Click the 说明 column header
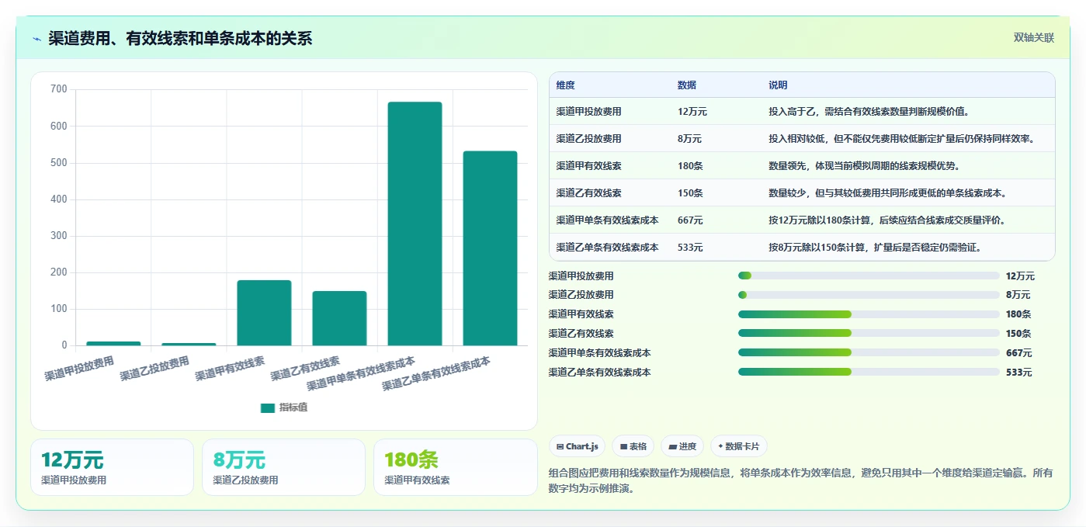 click(778, 85)
